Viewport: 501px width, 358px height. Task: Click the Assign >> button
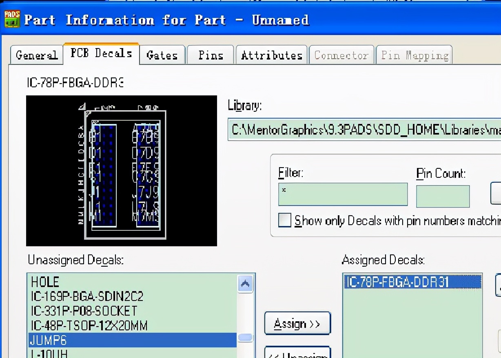coord(297,324)
